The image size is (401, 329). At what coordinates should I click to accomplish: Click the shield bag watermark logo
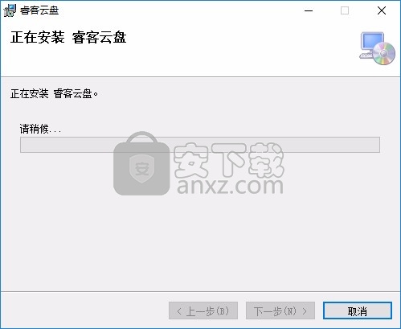[x=141, y=163]
